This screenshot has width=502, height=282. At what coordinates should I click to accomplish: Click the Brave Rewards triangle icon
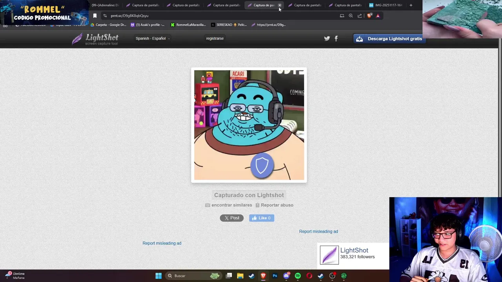click(x=378, y=16)
